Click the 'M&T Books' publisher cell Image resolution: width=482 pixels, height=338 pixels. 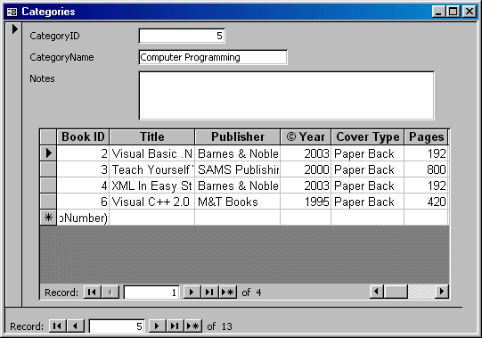click(238, 202)
